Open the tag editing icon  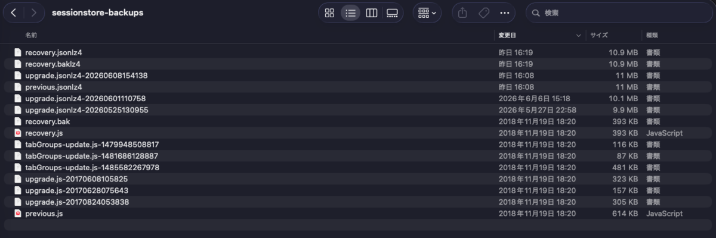pos(484,12)
